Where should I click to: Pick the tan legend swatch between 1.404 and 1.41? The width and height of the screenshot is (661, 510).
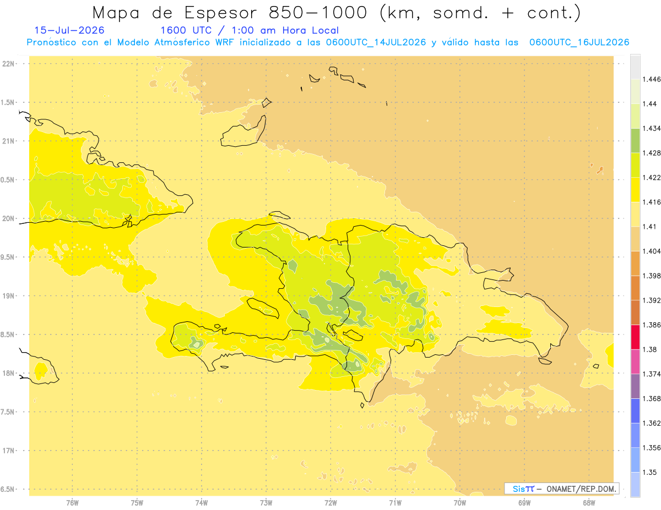pyautogui.click(x=635, y=239)
